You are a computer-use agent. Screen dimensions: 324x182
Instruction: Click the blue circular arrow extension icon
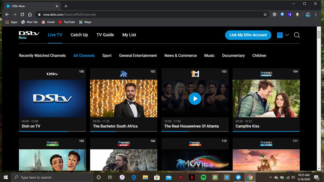[282, 15]
